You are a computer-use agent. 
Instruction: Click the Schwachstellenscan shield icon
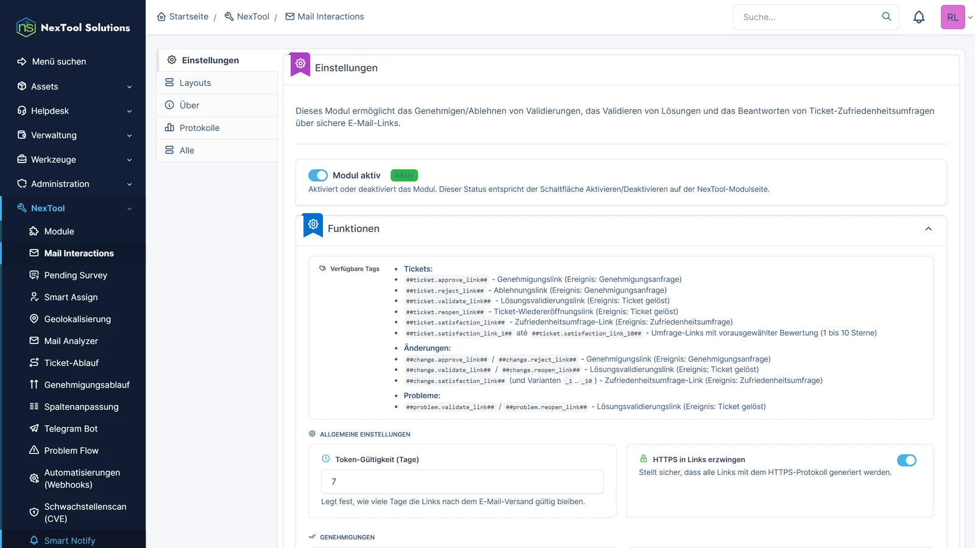(x=34, y=513)
